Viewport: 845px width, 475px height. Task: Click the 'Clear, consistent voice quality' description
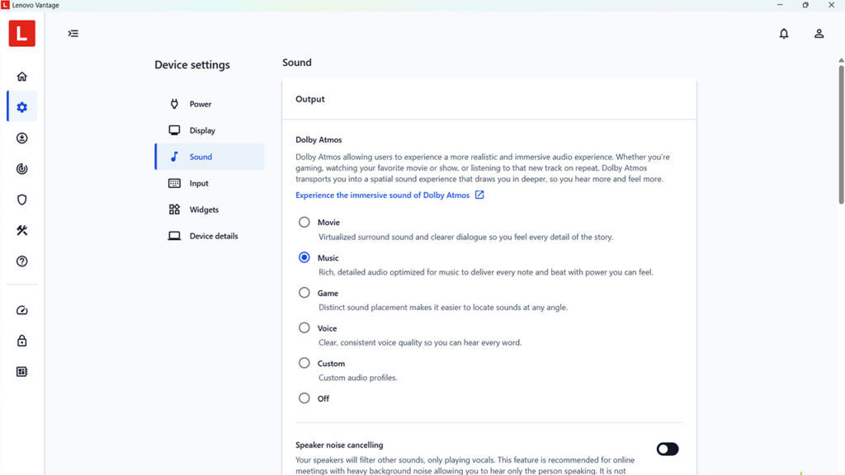(420, 342)
